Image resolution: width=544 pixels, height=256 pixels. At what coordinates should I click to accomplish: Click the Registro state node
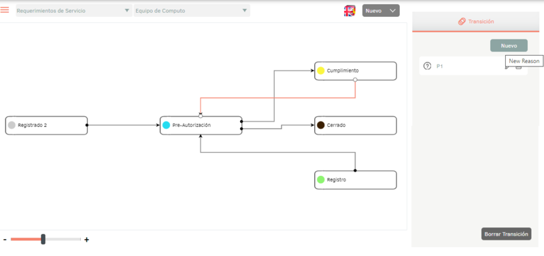(x=355, y=180)
